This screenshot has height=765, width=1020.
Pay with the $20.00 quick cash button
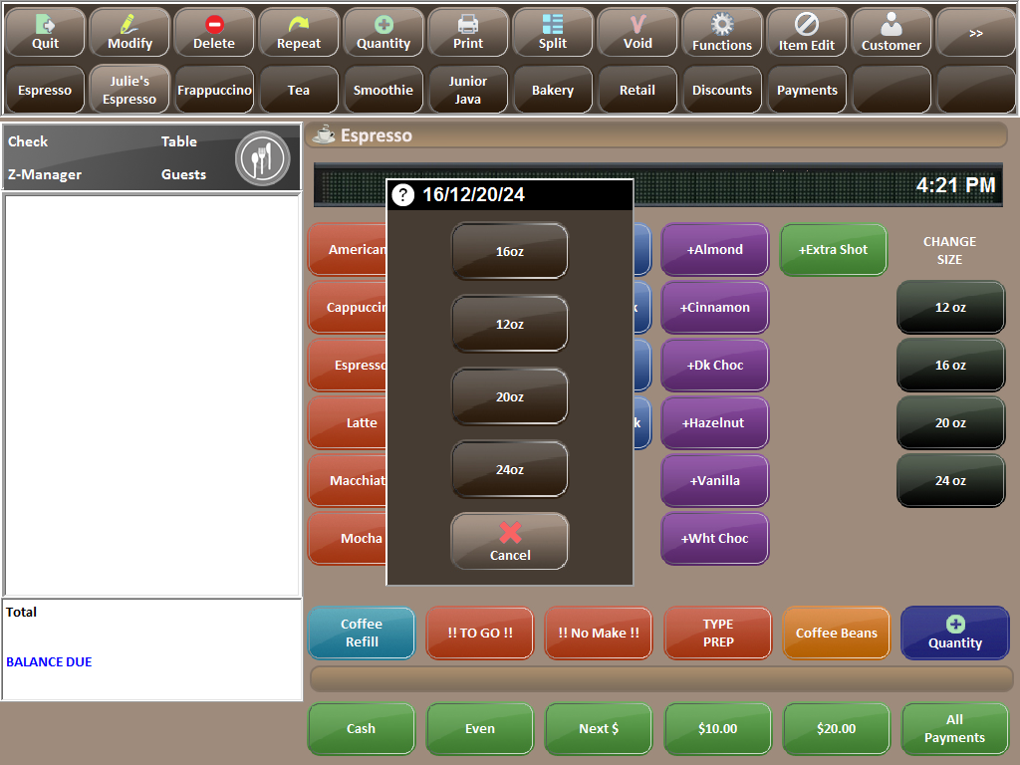pyautogui.click(x=836, y=728)
